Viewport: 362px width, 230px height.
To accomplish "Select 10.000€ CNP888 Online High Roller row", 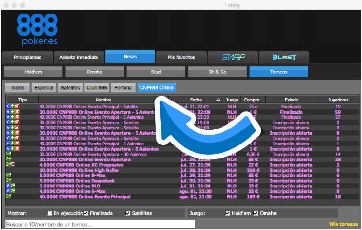I will (x=182, y=170).
